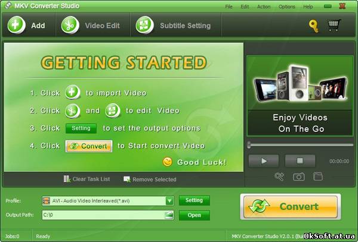Click the MKV Converter Studio V2.0.1 version text

tap(266, 236)
